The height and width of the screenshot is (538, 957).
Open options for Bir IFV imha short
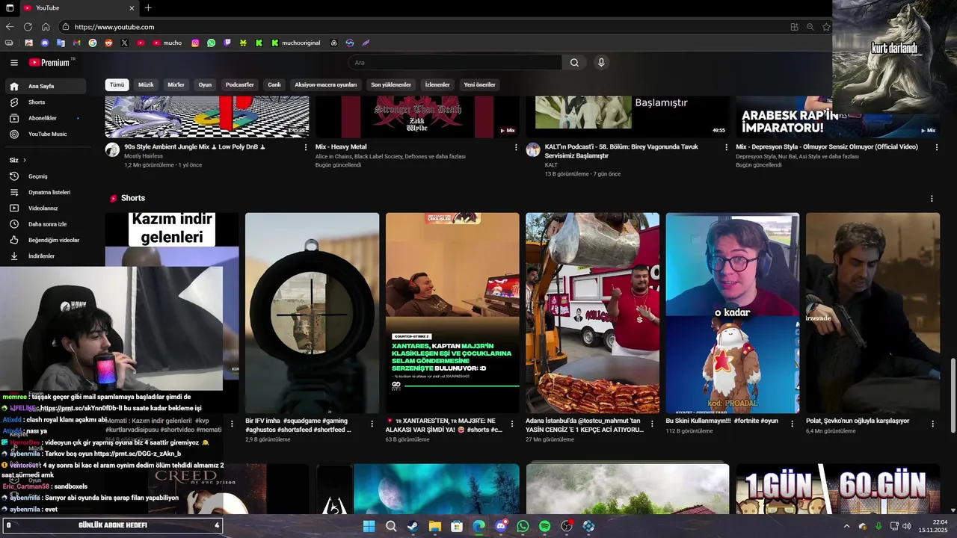tap(372, 424)
